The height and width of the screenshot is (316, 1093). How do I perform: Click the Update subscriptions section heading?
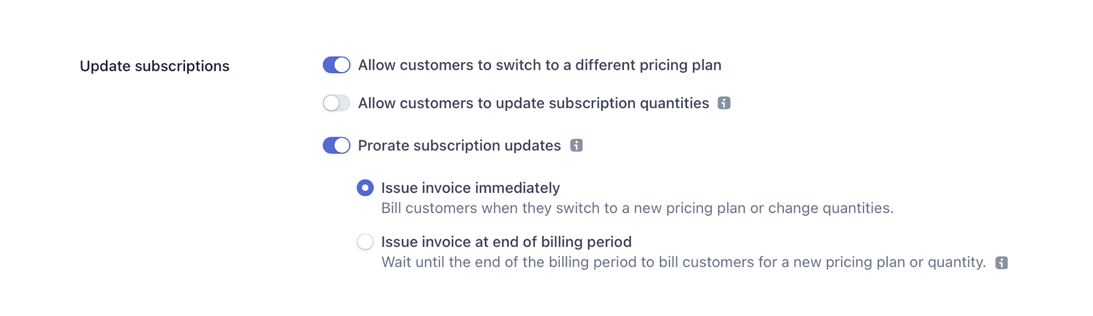(x=155, y=66)
